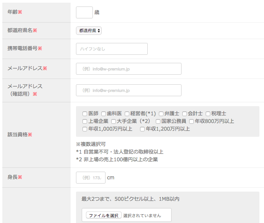Click the 年齢 row label
The image size is (264, 223).
coord(15,12)
